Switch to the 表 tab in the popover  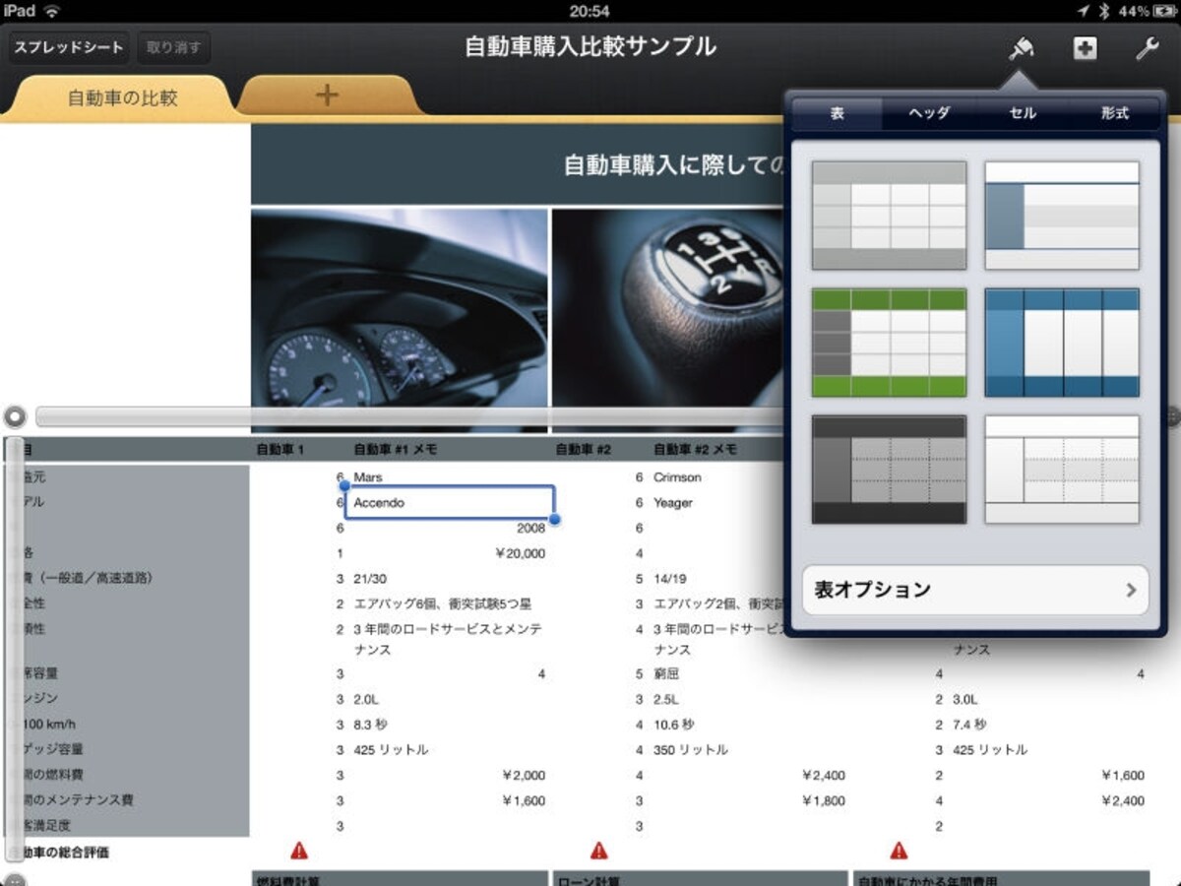[x=838, y=113]
